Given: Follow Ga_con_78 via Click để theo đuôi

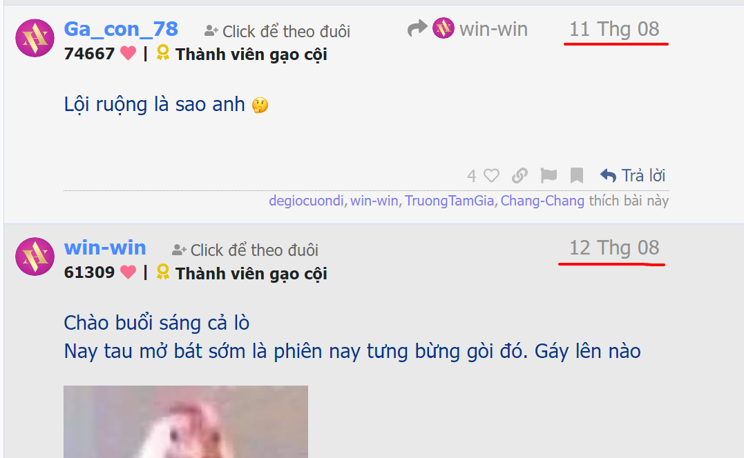Looking at the screenshot, I should point(277,31).
